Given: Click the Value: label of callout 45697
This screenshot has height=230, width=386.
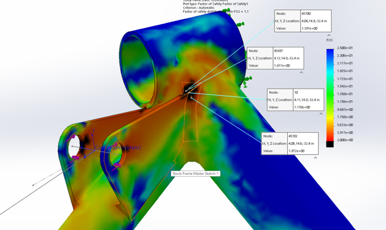Looking at the screenshot, I should click(254, 65).
